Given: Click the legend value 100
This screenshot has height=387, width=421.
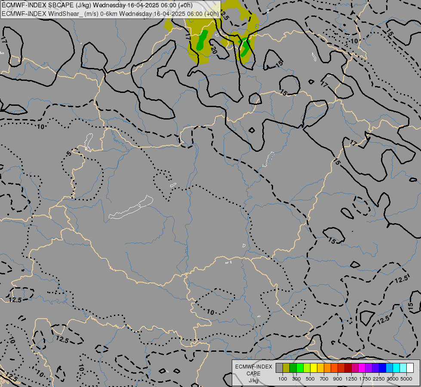Looking at the screenshot, I should pyautogui.click(x=283, y=379).
